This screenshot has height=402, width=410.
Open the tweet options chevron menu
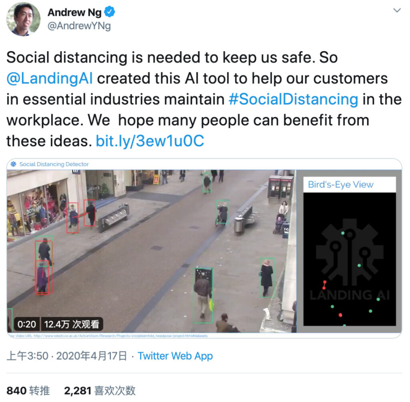coord(397,10)
